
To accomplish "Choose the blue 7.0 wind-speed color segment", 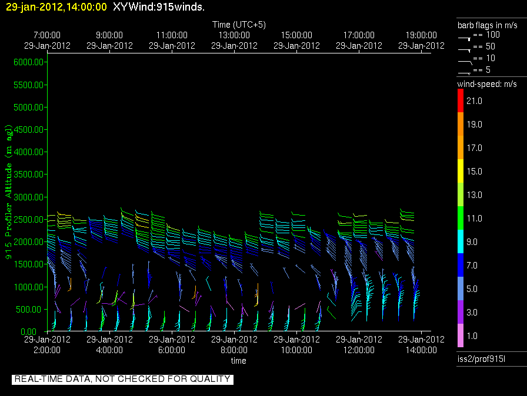I will point(460,265).
